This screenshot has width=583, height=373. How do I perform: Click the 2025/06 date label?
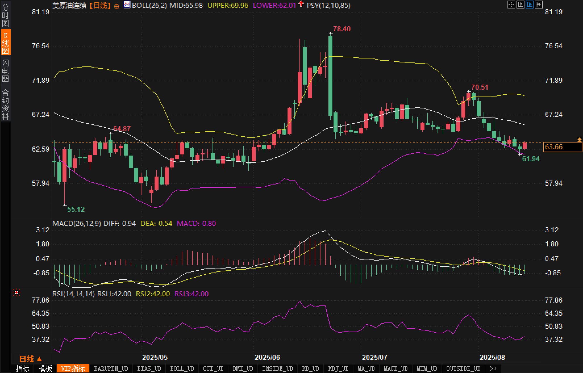click(x=267, y=357)
